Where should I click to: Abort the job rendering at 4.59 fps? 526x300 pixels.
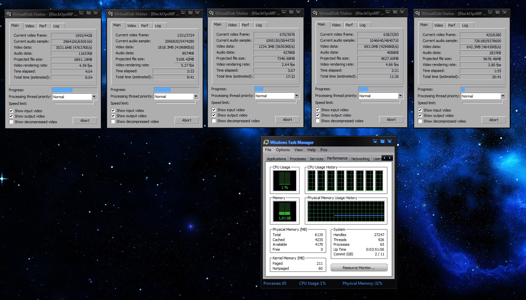point(85,121)
